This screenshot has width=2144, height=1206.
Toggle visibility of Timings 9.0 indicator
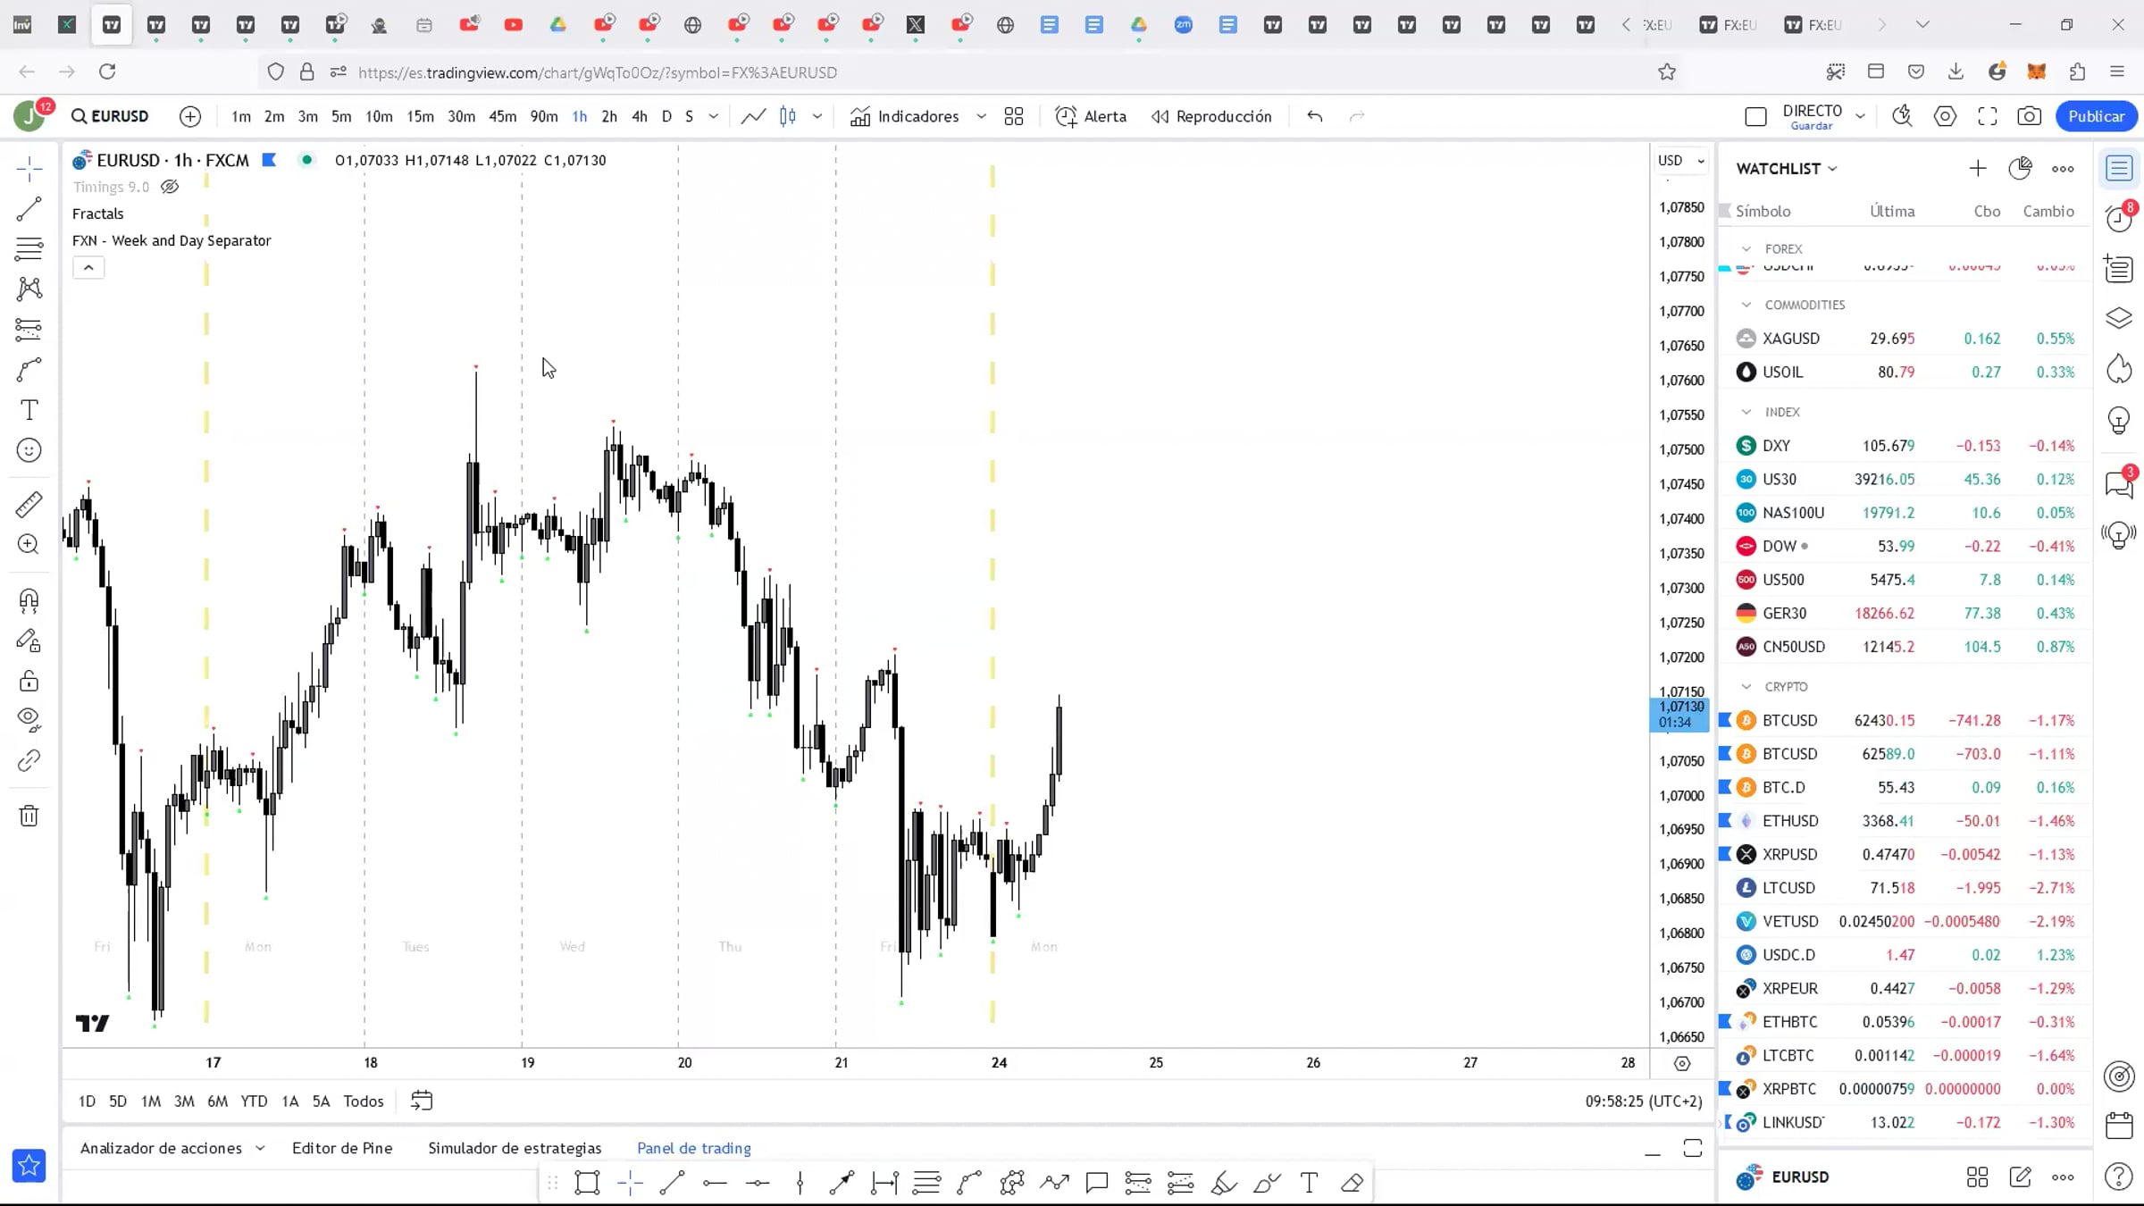pos(170,187)
